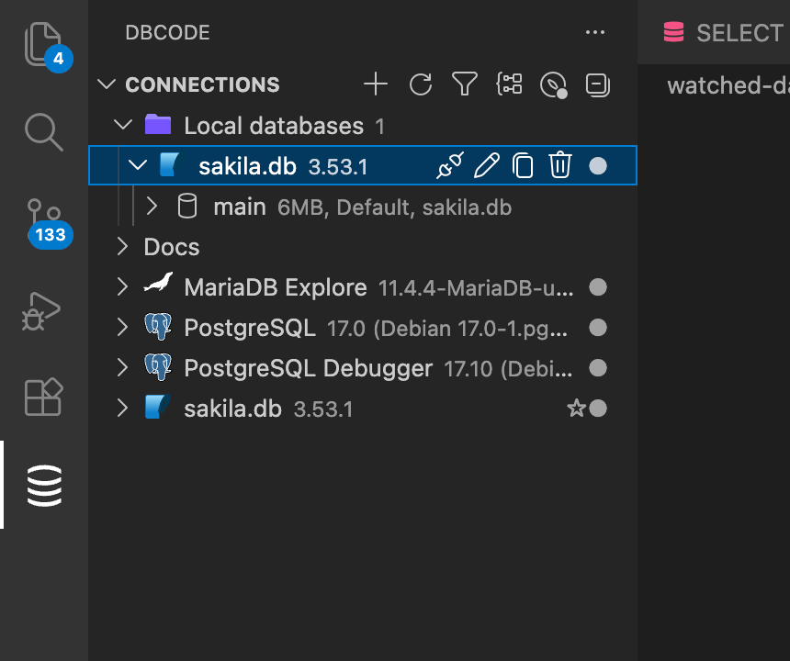Refresh the connections list
Screen dimensions: 790x661
coord(420,84)
